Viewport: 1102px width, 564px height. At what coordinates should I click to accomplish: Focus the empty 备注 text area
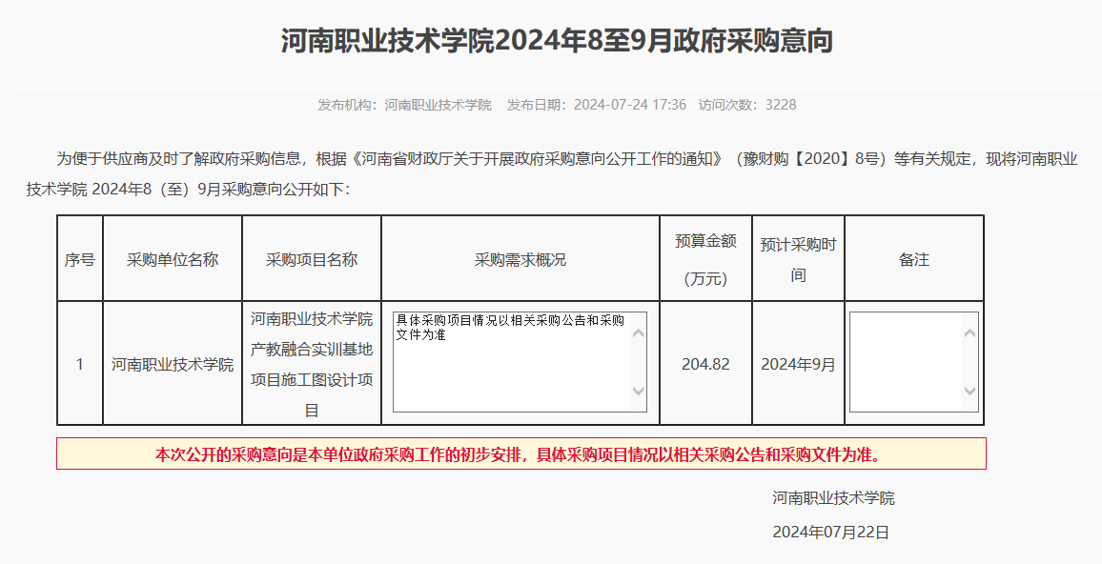point(913,362)
